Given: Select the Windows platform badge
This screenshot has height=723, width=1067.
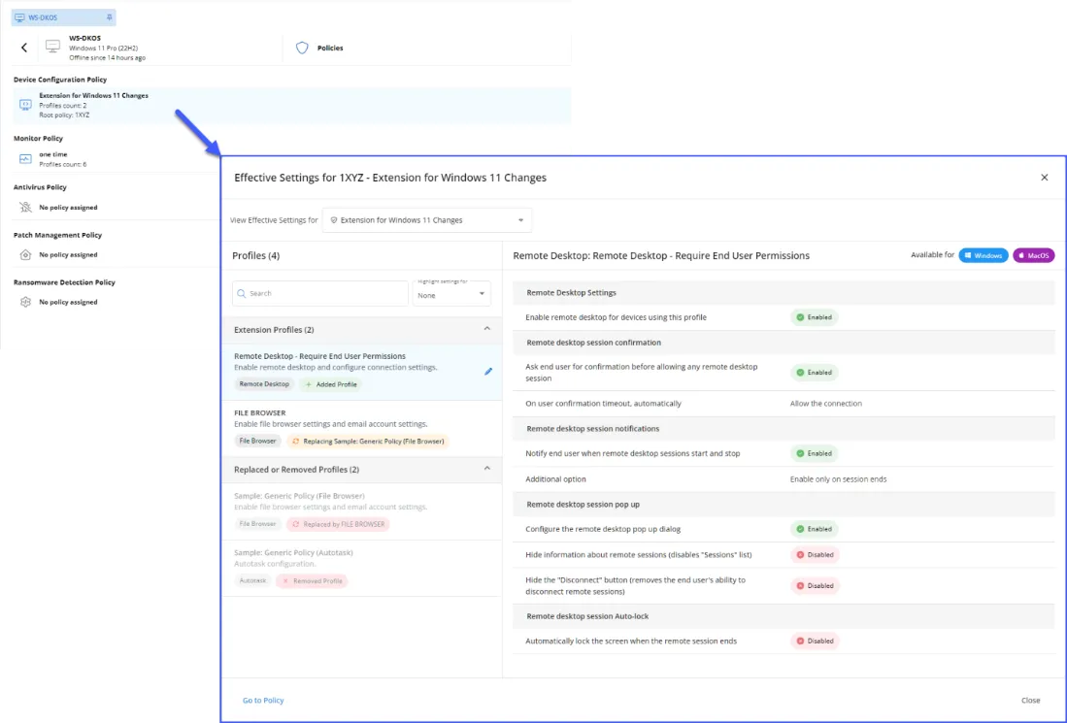Looking at the screenshot, I should tap(983, 255).
